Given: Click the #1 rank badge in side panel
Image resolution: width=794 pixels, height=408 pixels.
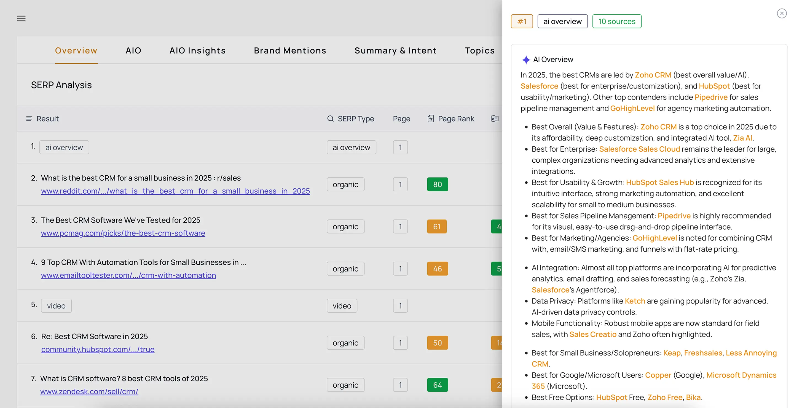Looking at the screenshot, I should point(522,22).
